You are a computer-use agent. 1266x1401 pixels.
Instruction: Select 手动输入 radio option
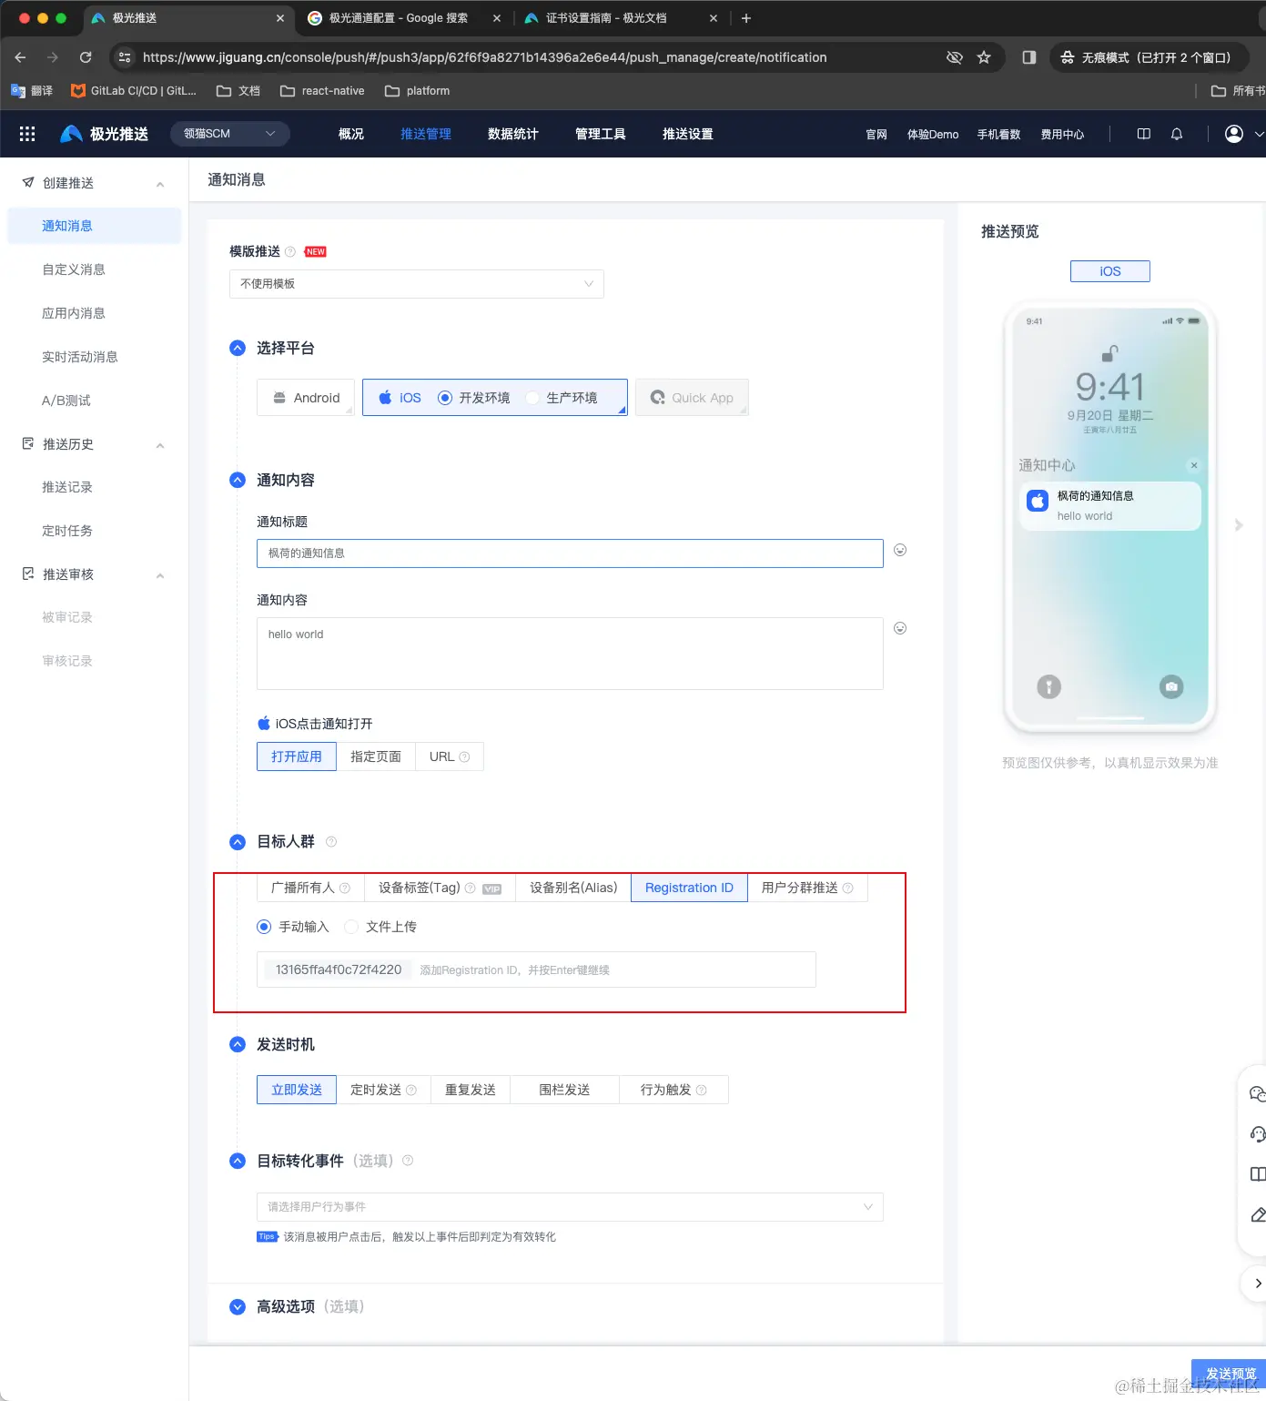pos(264,927)
